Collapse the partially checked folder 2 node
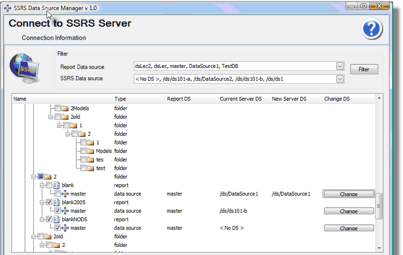Viewport: 403px width, 255px height. pos(34,177)
